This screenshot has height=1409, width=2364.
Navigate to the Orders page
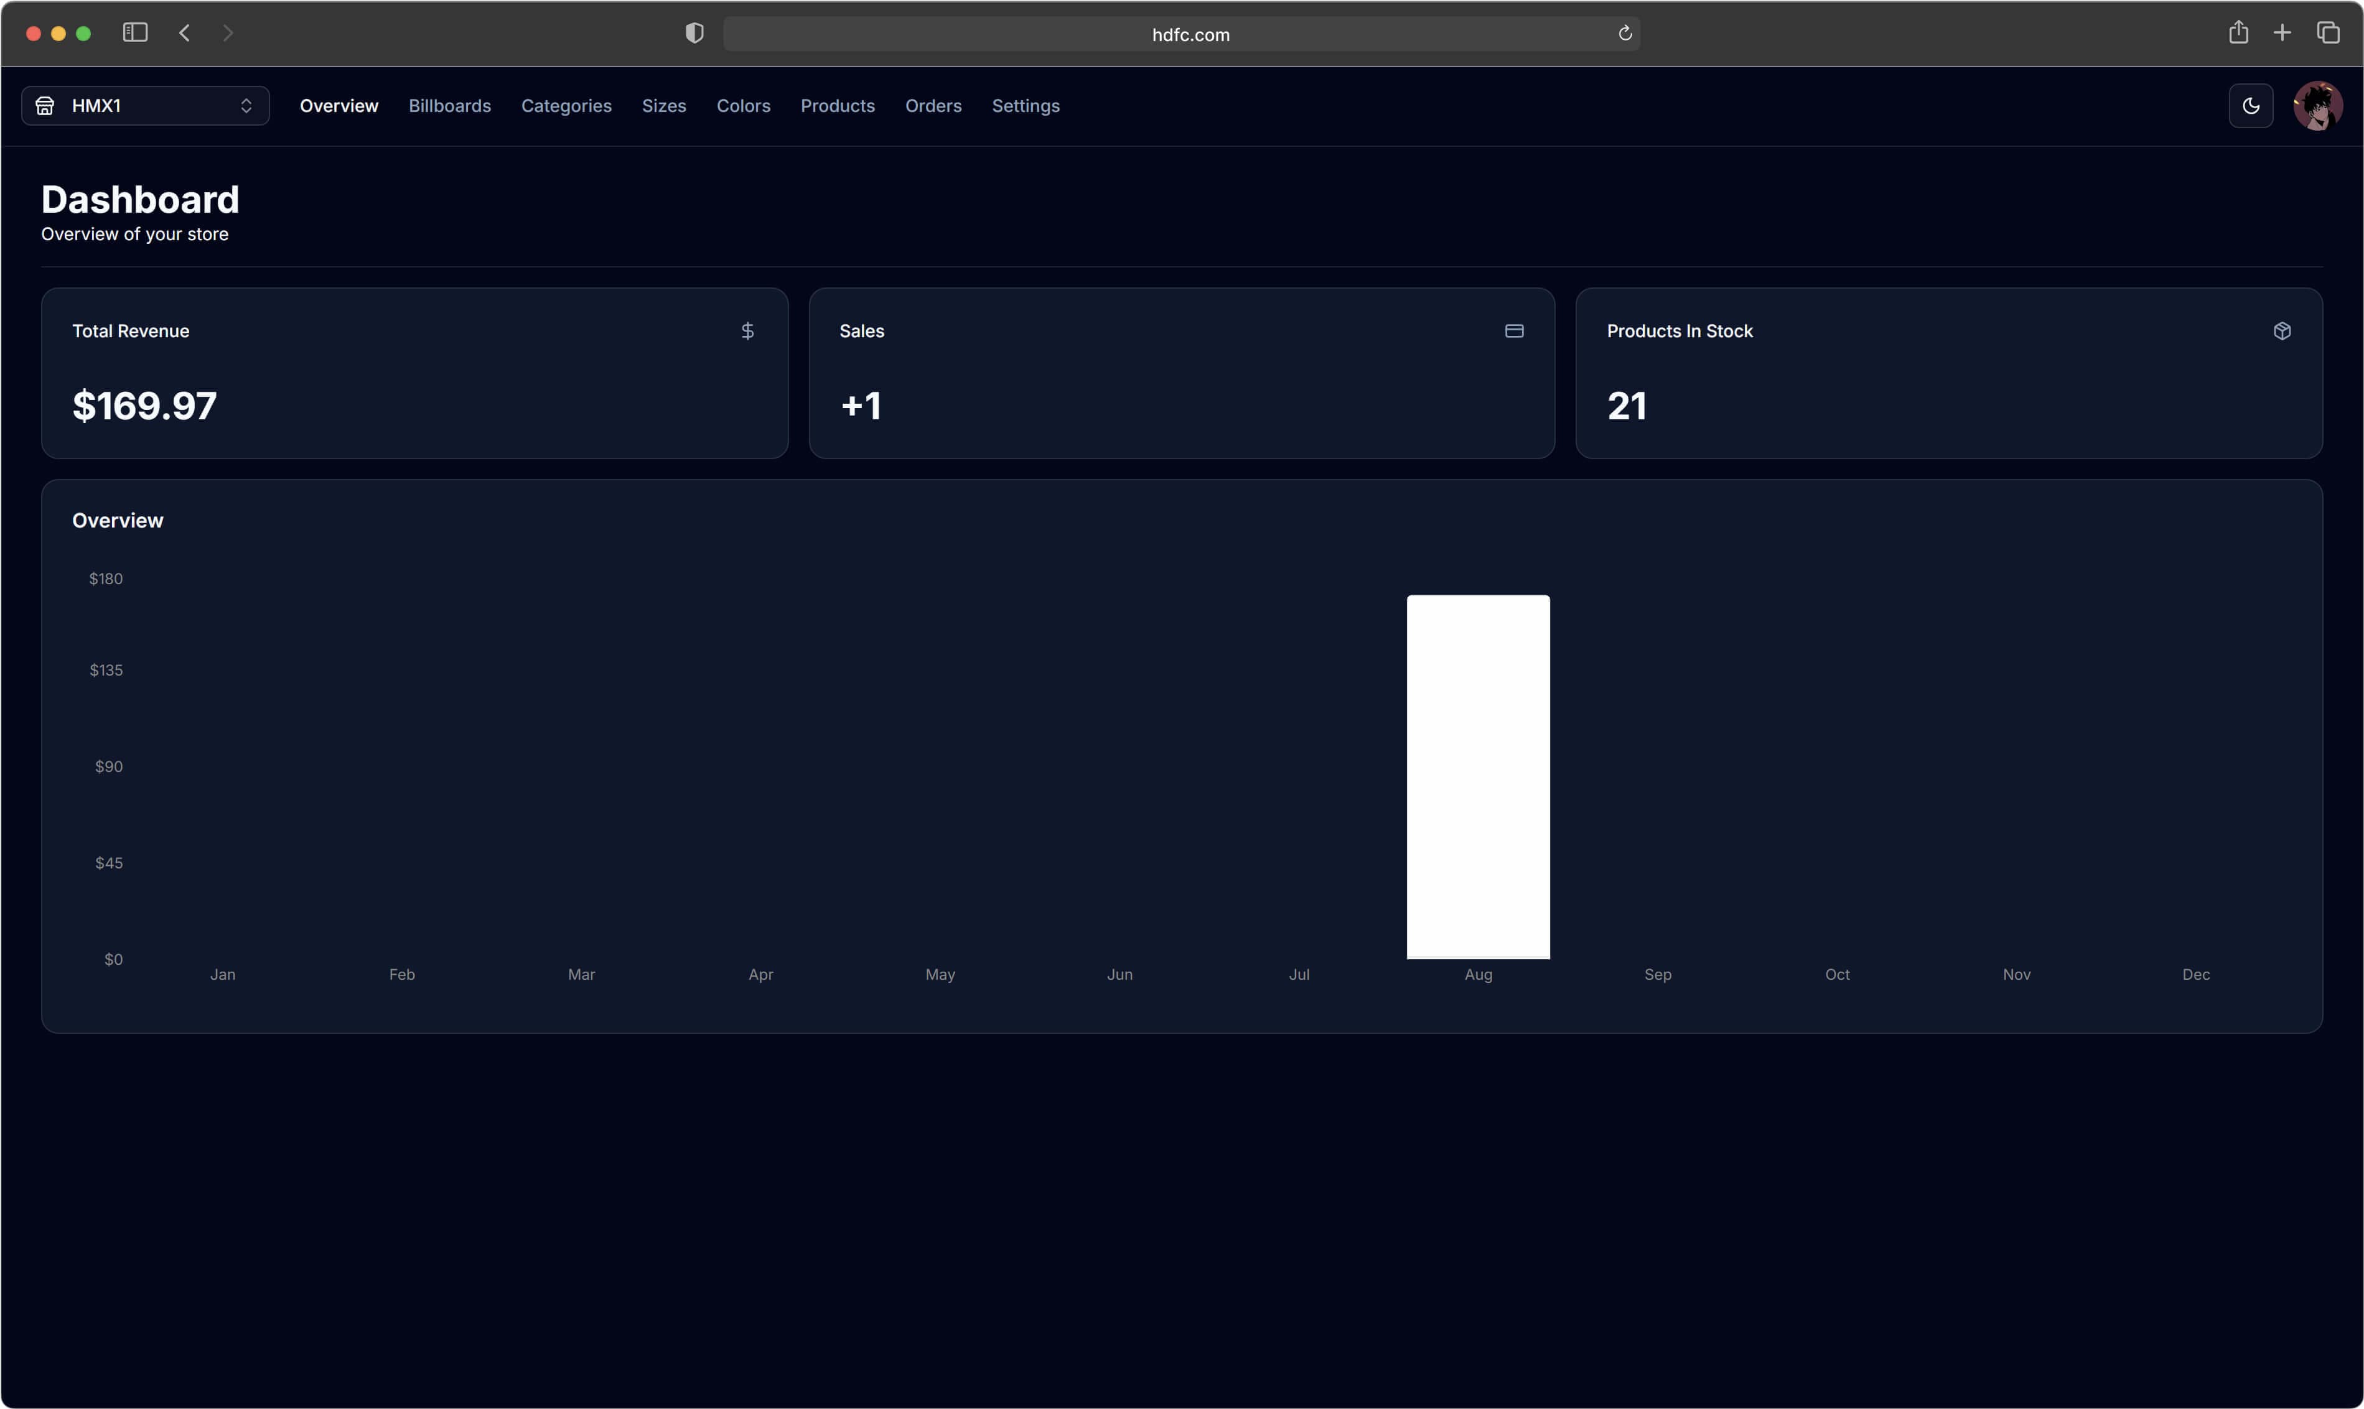click(933, 105)
